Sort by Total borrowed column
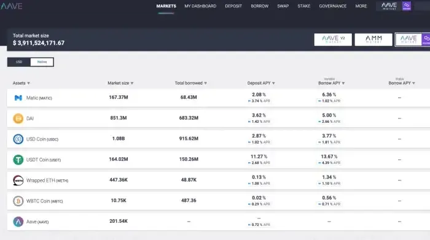 tap(191, 83)
